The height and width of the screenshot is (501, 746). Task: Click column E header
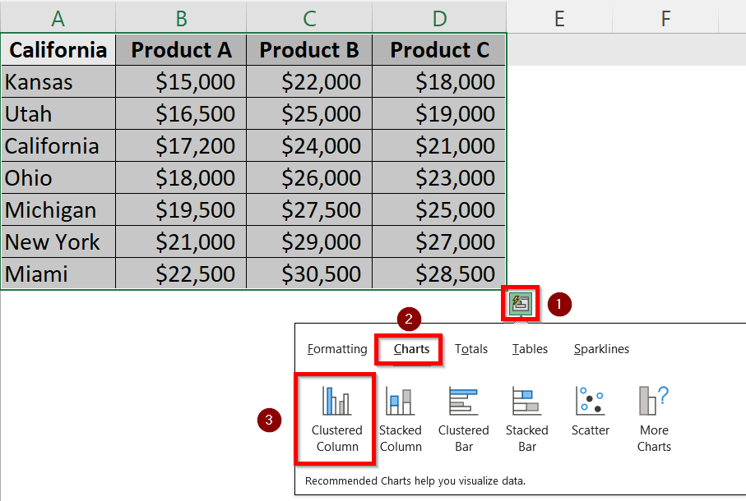(558, 17)
